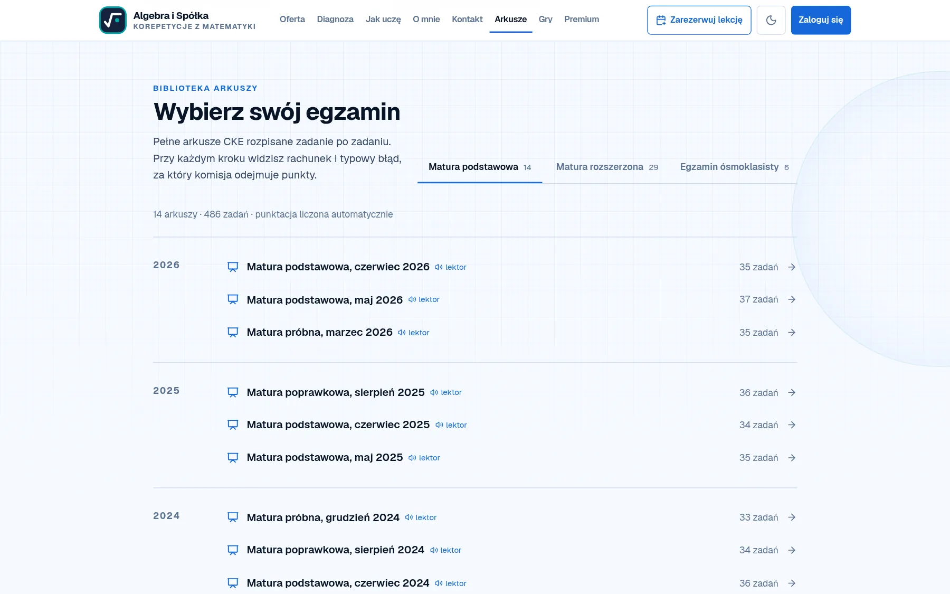Select the Matura podstawowa tab
950x594 pixels.
tap(480, 167)
